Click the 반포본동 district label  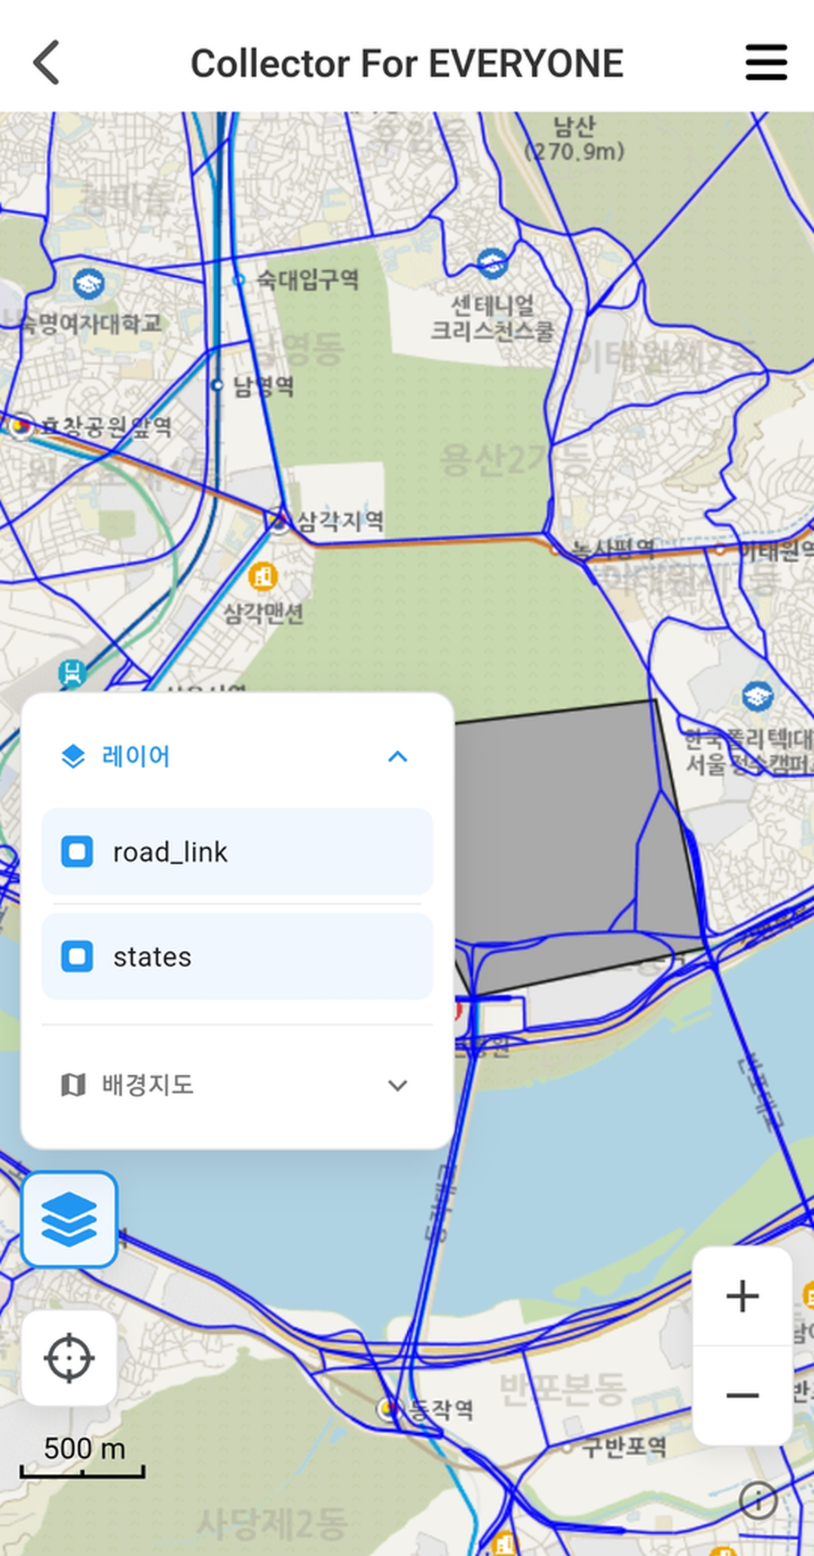point(562,1389)
